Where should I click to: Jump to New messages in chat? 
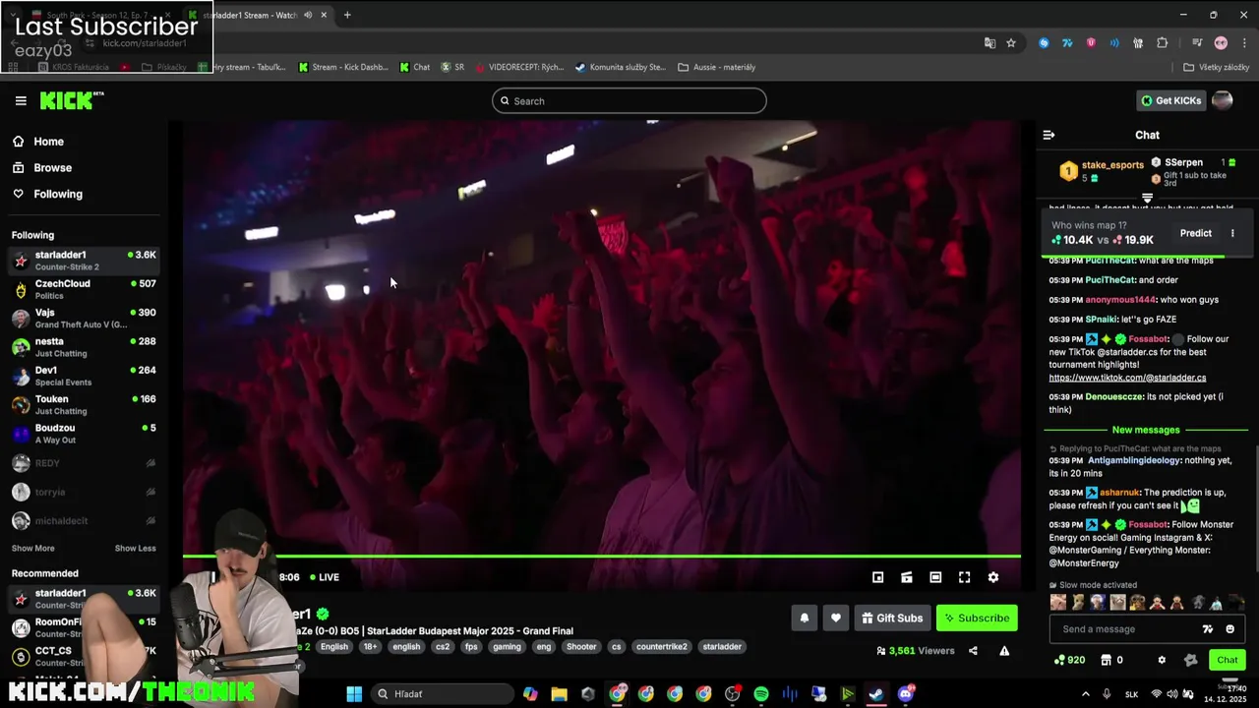point(1146,430)
